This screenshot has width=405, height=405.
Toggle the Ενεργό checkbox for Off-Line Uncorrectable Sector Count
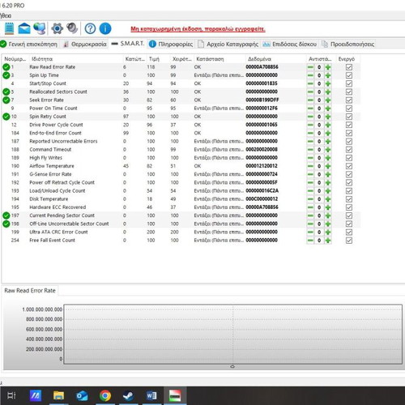tap(349, 224)
